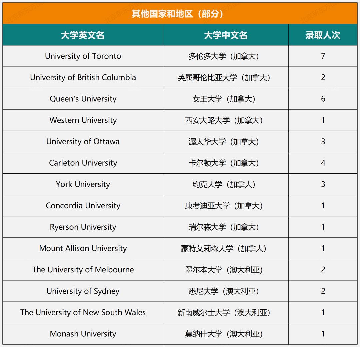This screenshot has width=360, height=347.
Task: Click the count 7 in the Toronto row
Action: (x=323, y=56)
